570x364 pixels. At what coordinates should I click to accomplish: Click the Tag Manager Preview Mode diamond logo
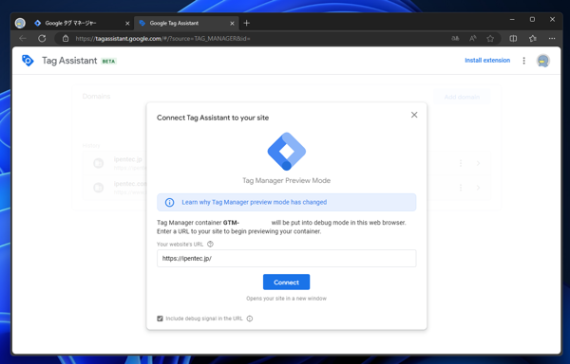[x=287, y=151]
